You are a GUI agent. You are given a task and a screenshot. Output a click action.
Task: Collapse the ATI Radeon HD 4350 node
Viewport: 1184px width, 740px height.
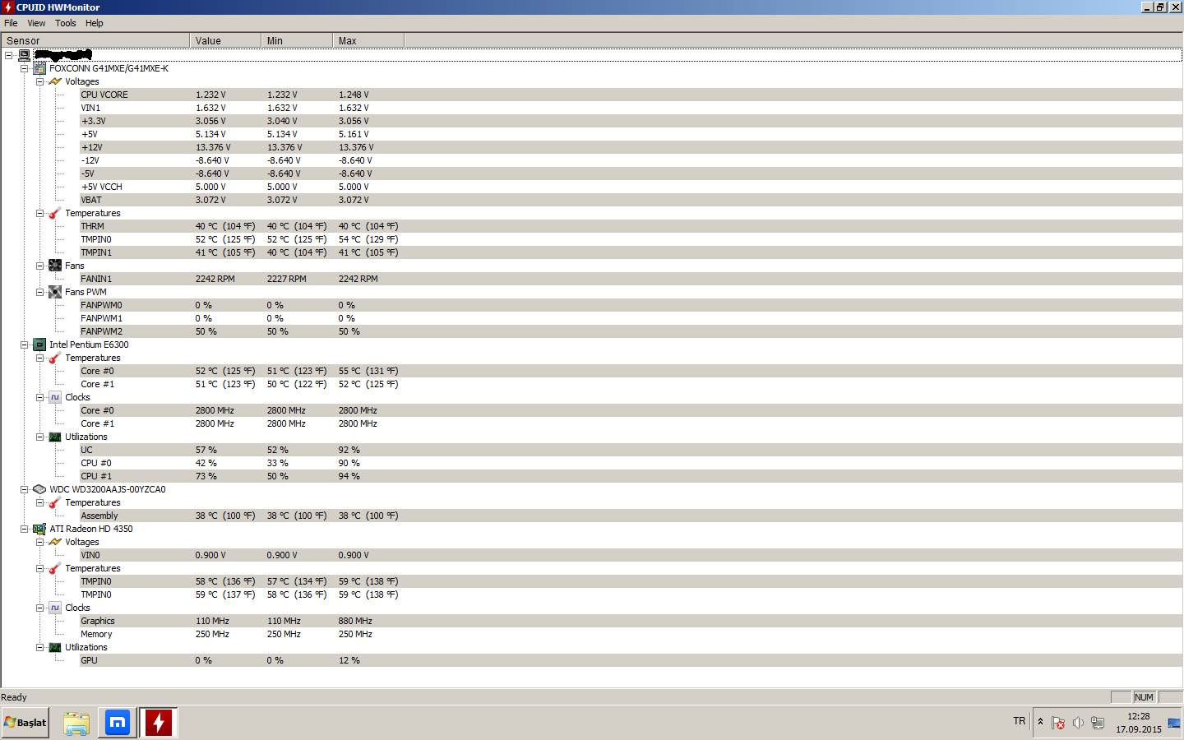tap(24, 529)
